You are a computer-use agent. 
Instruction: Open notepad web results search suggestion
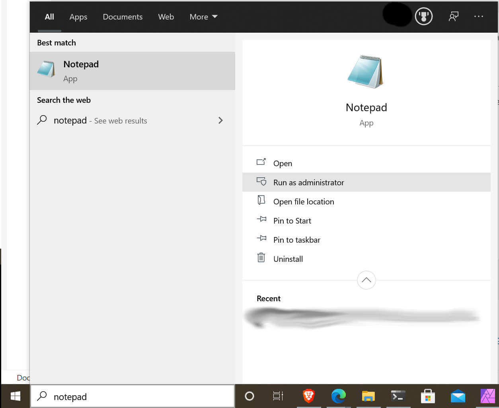point(133,120)
